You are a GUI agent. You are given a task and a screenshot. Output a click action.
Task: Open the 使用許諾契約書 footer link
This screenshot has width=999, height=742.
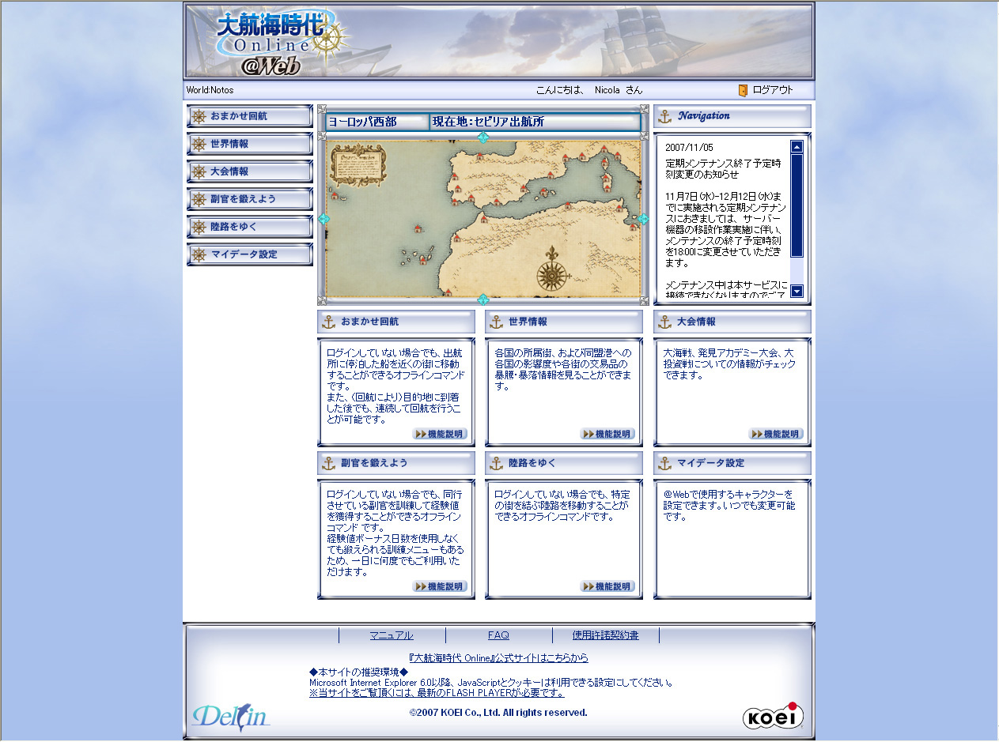tap(606, 635)
